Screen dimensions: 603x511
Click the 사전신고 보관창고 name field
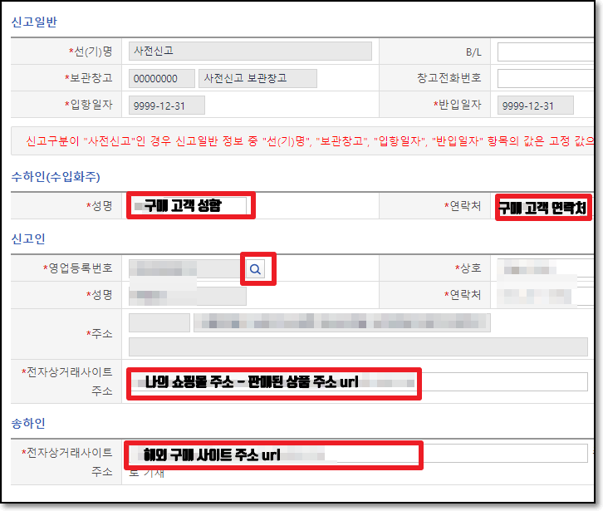(257, 78)
